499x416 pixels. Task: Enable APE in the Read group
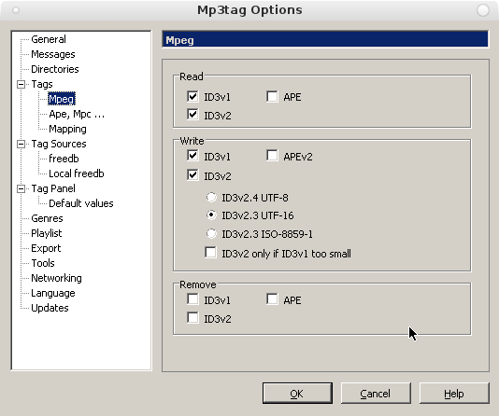[272, 96]
